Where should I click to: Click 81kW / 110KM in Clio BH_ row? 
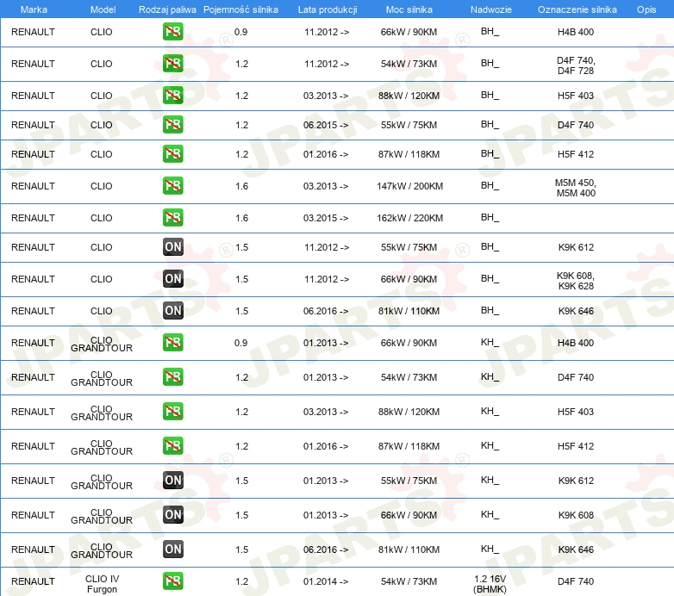409,311
